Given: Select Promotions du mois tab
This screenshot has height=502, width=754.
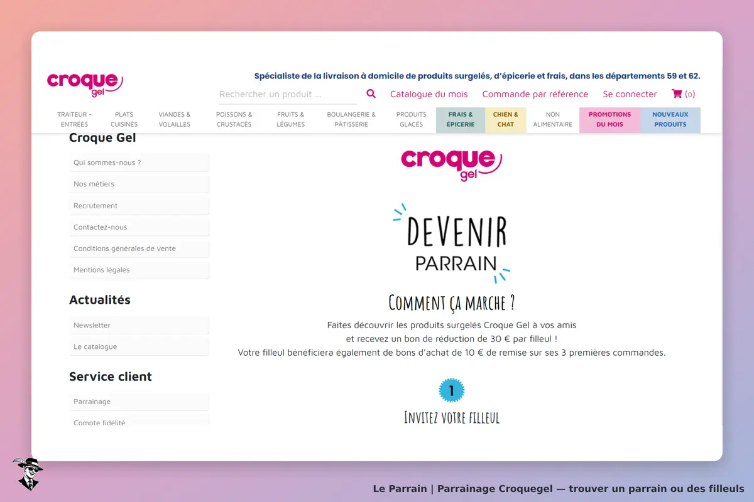Looking at the screenshot, I should click(x=609, y=120).
